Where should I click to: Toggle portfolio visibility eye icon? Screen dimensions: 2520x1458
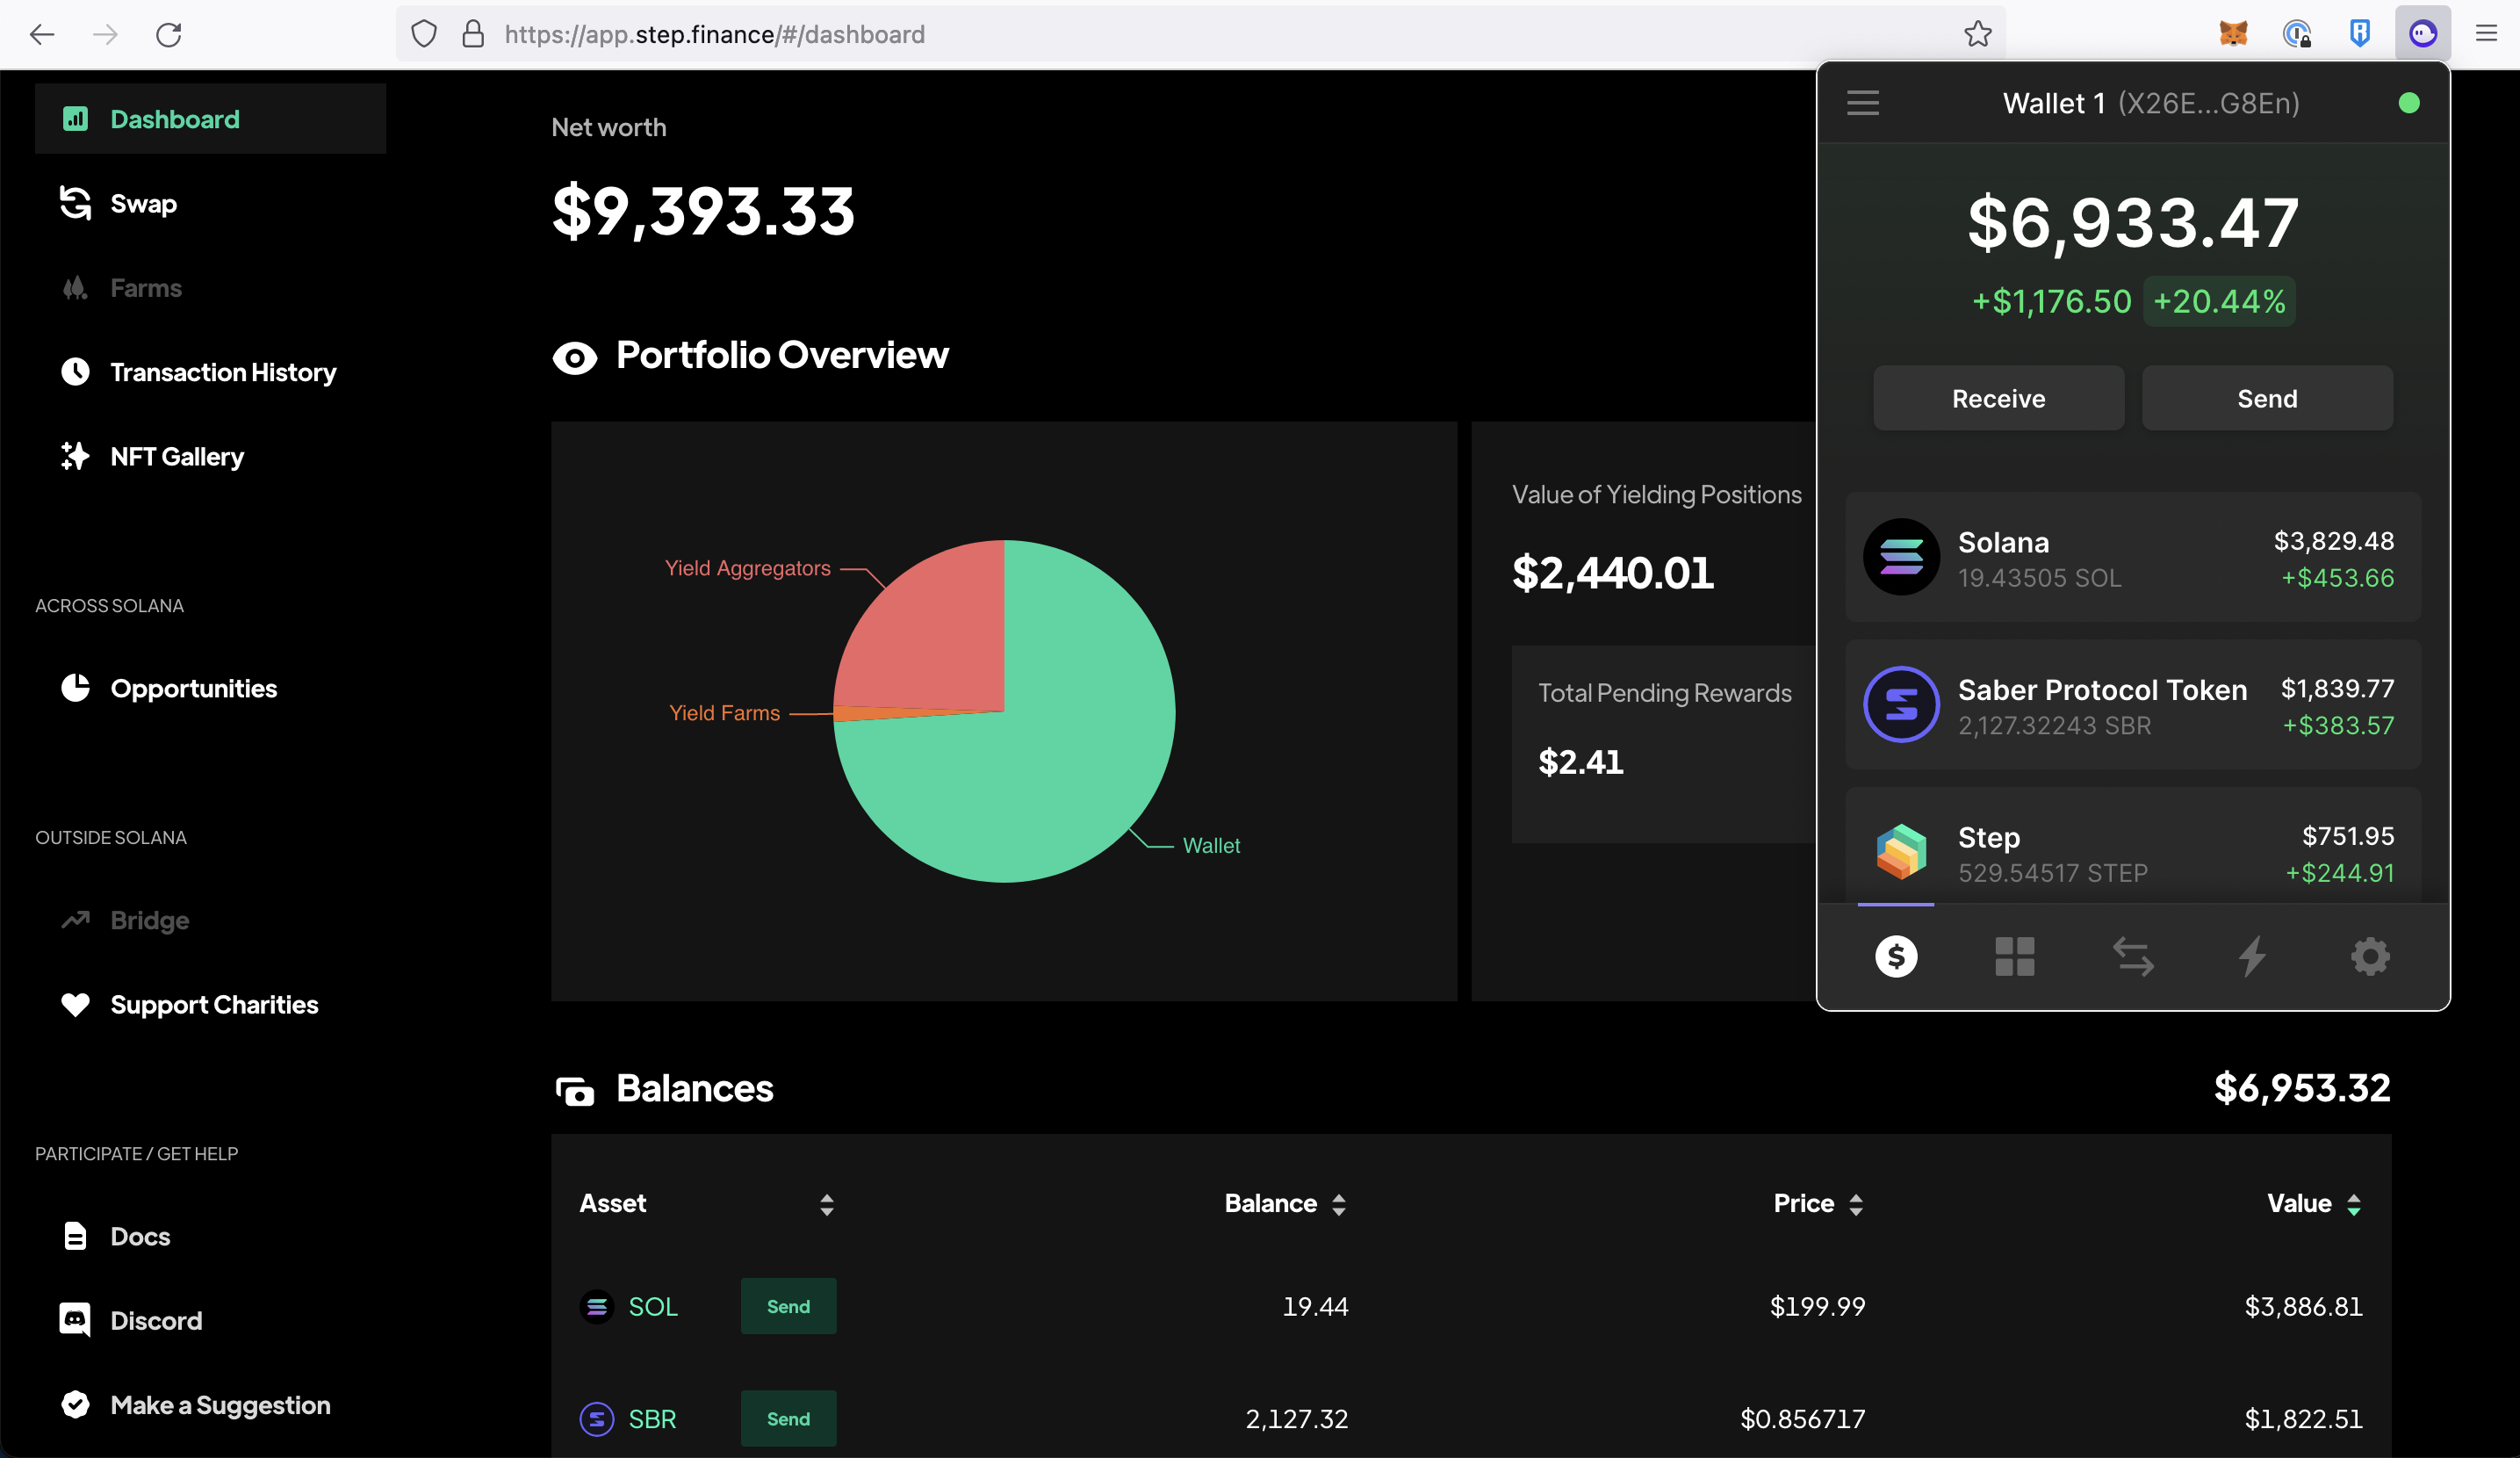point(575,357)
